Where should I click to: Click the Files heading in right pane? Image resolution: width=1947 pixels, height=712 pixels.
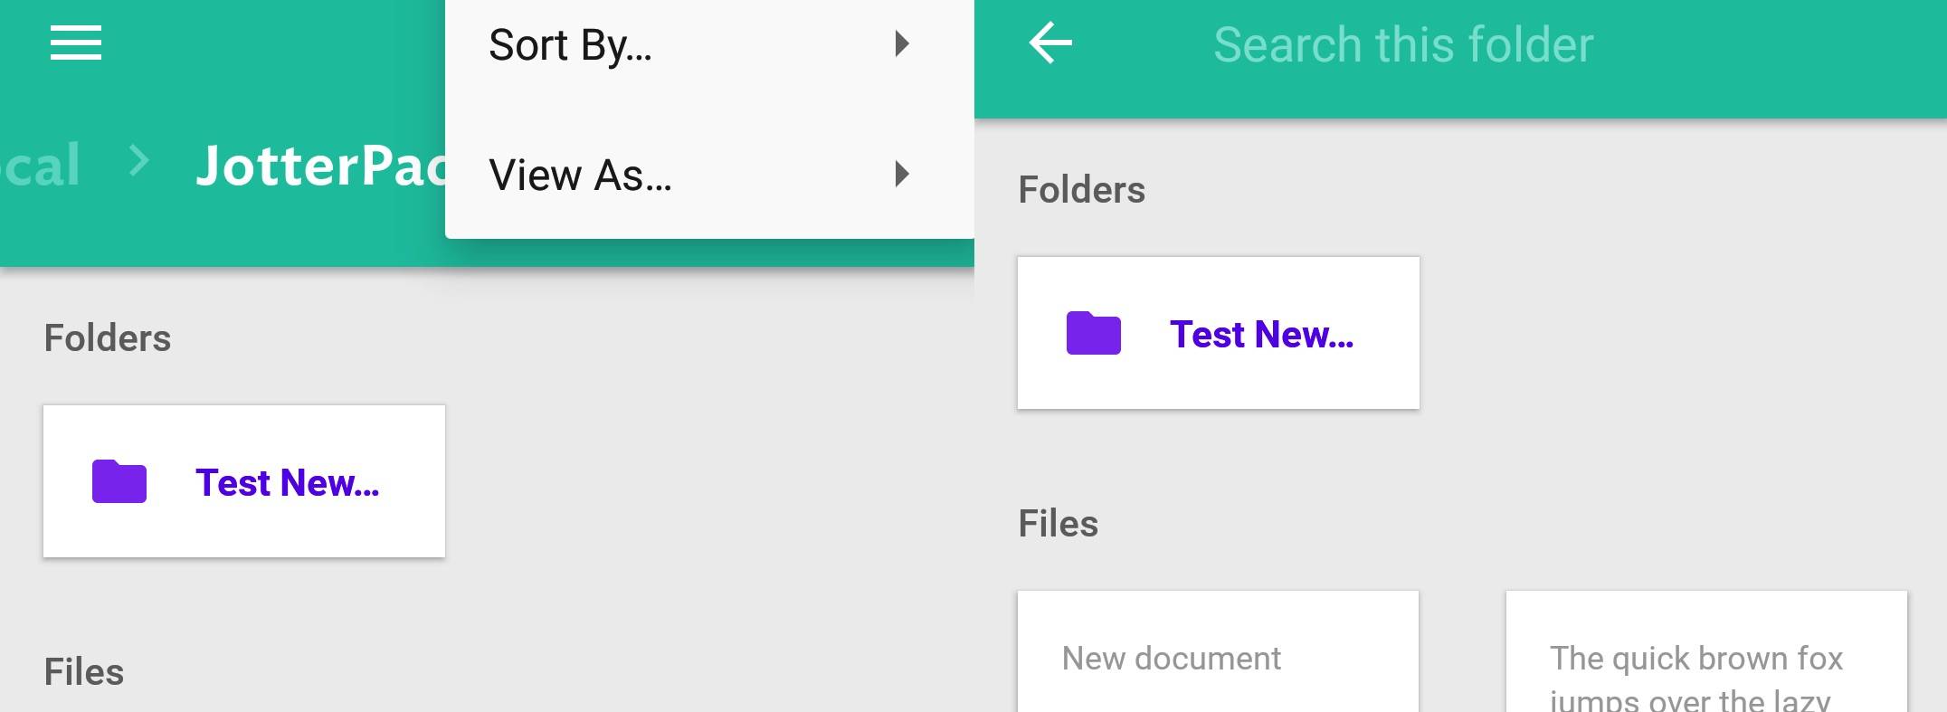click(x=1059, y=523)
